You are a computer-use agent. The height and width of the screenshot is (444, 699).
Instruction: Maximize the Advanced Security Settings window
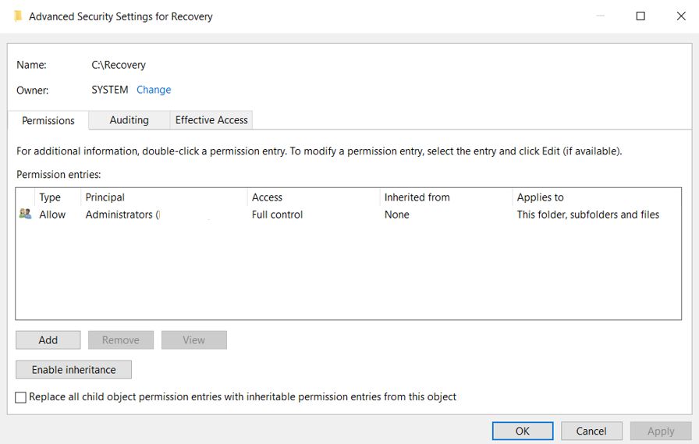pos(640,16)
